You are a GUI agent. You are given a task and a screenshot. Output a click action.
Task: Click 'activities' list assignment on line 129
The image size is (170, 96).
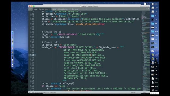61,17
